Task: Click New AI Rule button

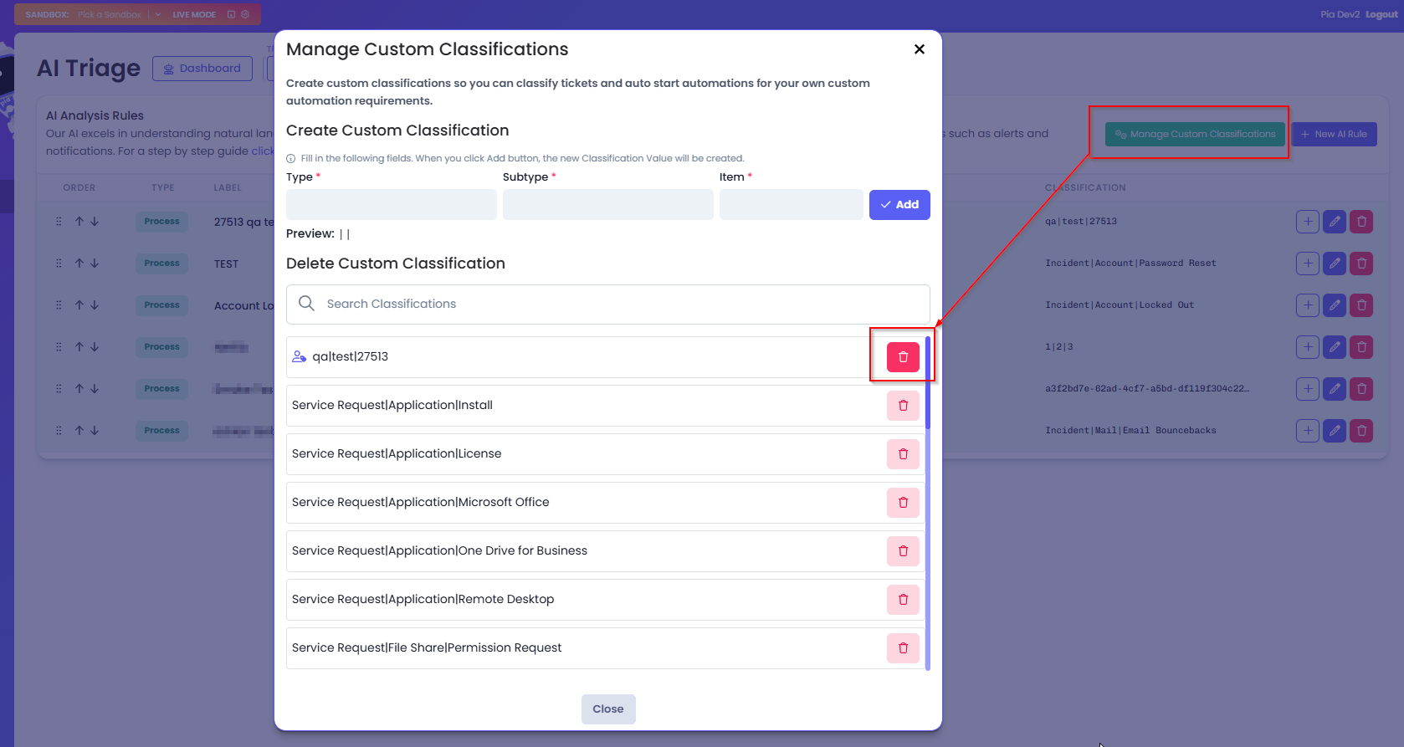Action: point(1334,134)
